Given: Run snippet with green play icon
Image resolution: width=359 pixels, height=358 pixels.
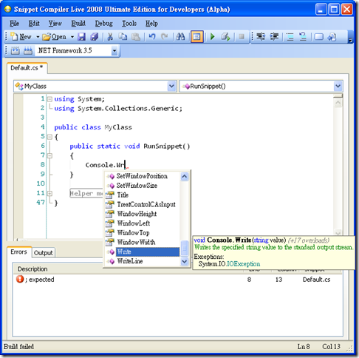Looking at the screenshot, I should 213,37.
